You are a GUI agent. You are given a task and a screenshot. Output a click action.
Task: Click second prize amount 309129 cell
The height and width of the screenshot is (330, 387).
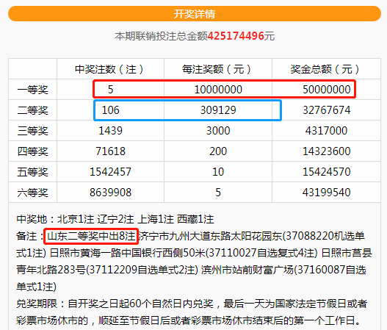point(218,110)
